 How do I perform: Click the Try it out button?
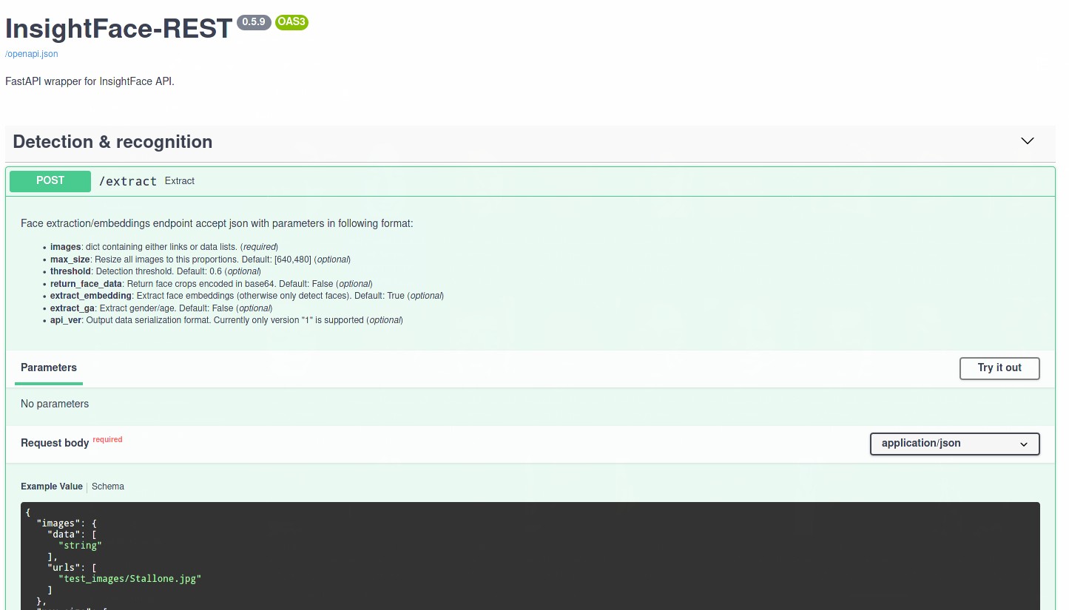999,368
